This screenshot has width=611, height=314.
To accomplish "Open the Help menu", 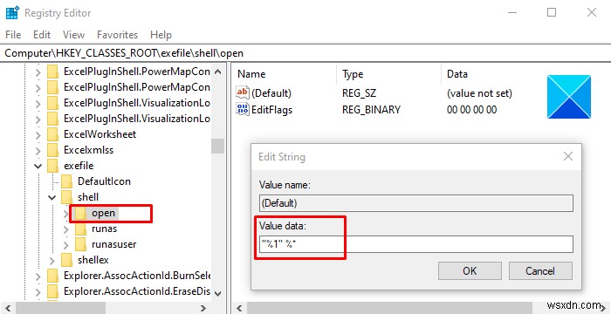I will [x=161, y=35].
